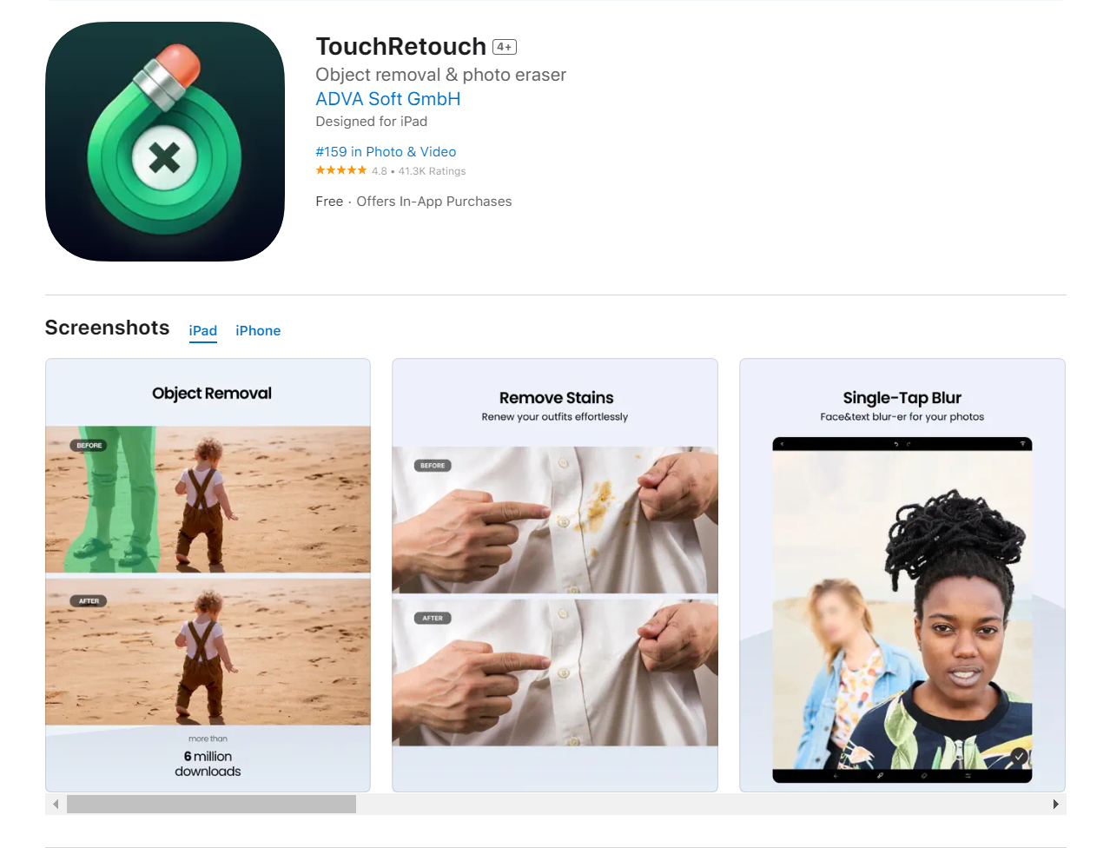Click the TouchRetouch app icon
The width and height of the screenshot is (1110, 848).
(x=165, y=142)
